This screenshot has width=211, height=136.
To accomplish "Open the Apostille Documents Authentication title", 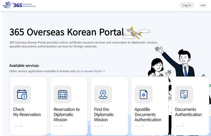I will pyautogui.click(x=148, y=114).
